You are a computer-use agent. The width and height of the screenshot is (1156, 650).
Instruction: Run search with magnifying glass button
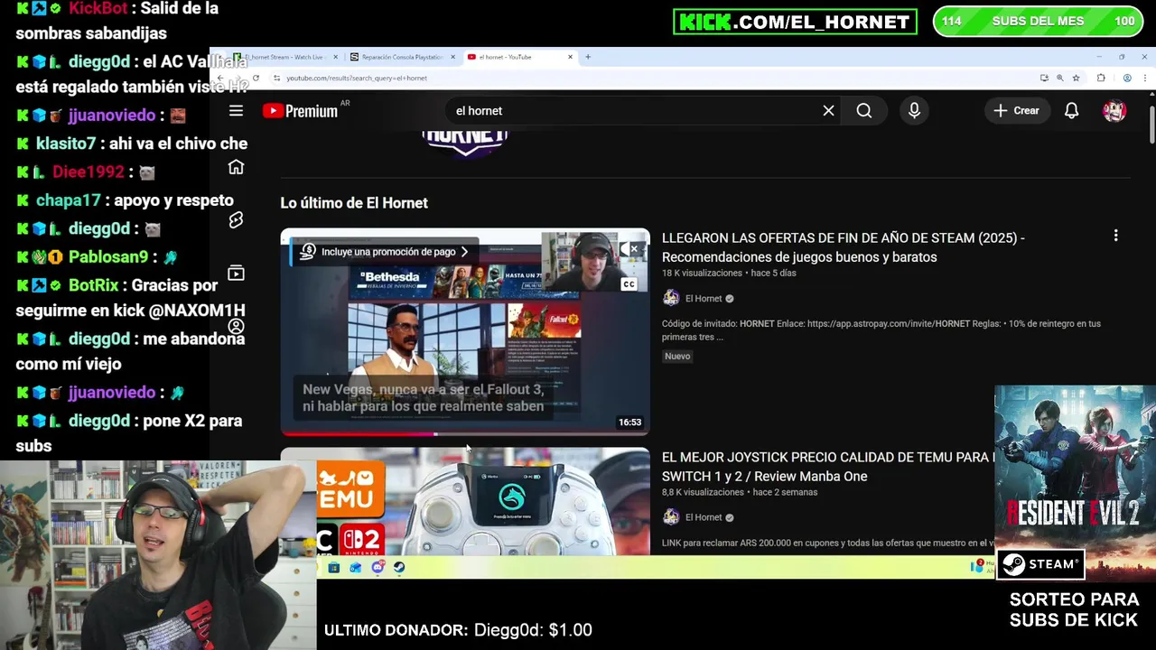click(864, 111)
